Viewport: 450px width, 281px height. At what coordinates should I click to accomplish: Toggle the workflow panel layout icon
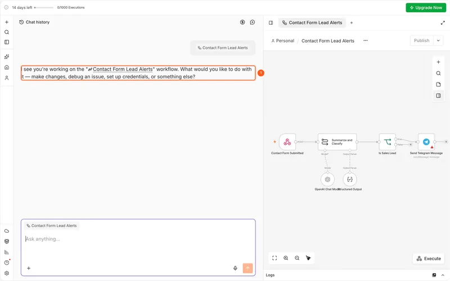[271, 22]
